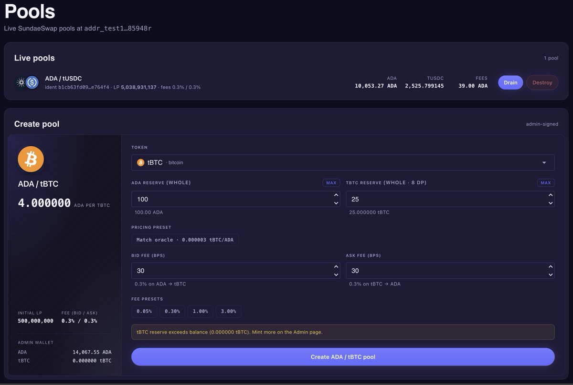Click small Bitcoin icon in token selector

pos(140,162)
